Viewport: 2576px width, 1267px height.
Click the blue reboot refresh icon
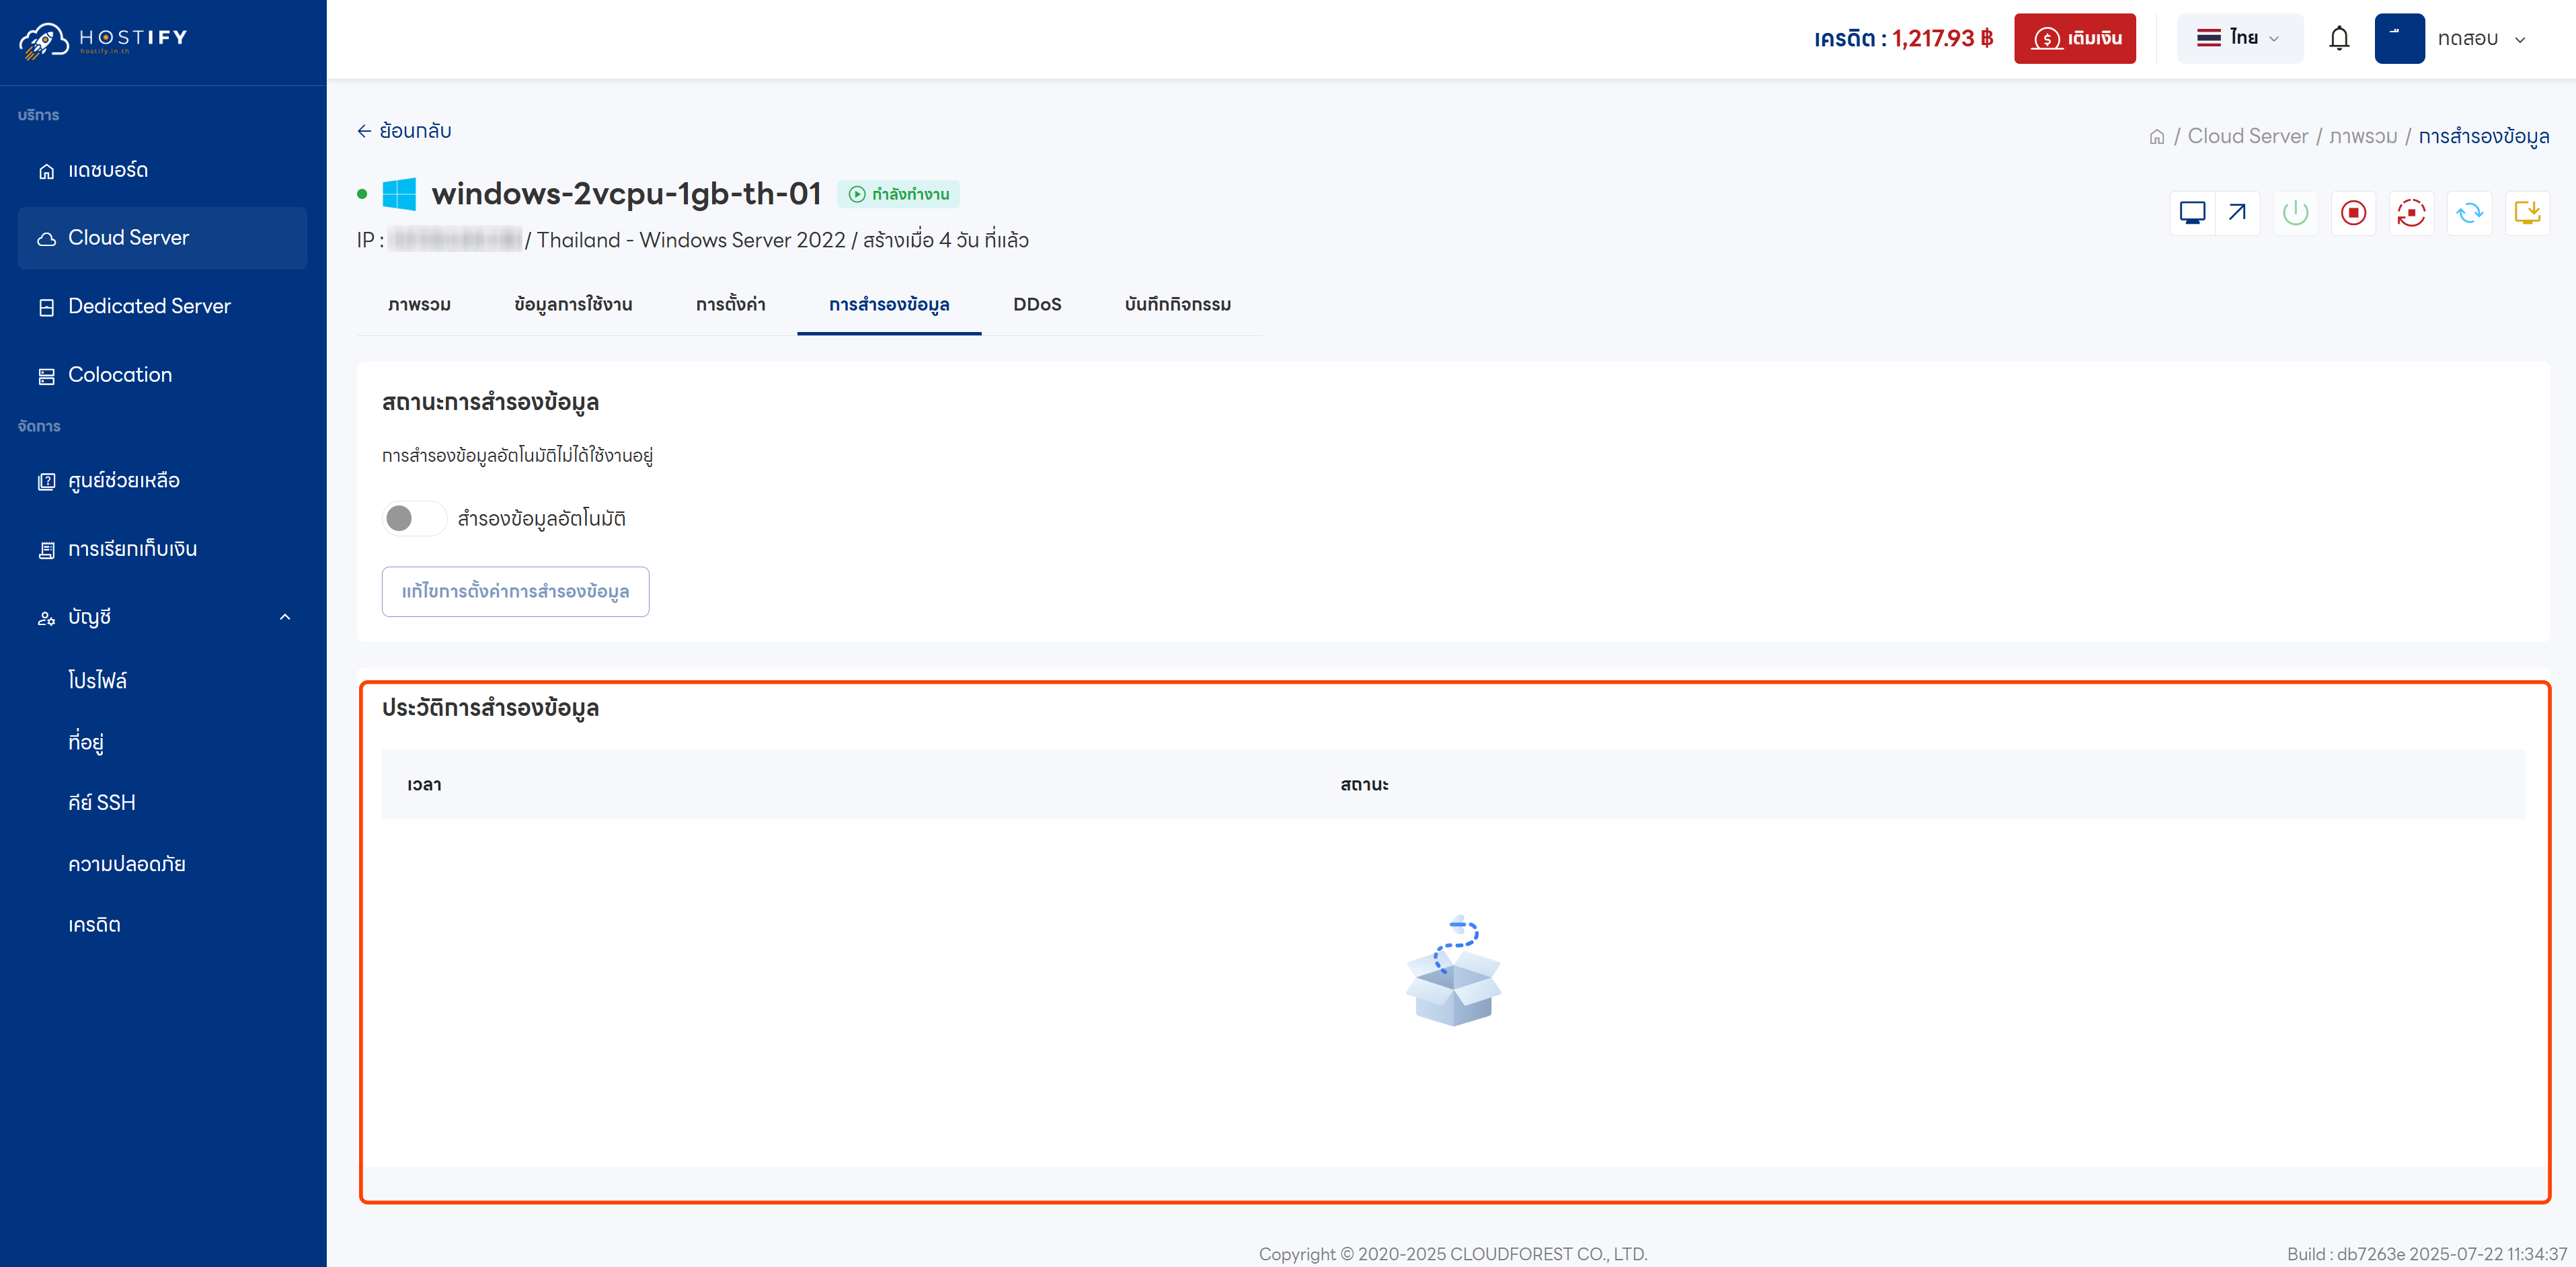point(2469,213)
